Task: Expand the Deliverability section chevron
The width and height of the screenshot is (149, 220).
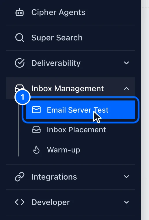Action: (126, 63)
